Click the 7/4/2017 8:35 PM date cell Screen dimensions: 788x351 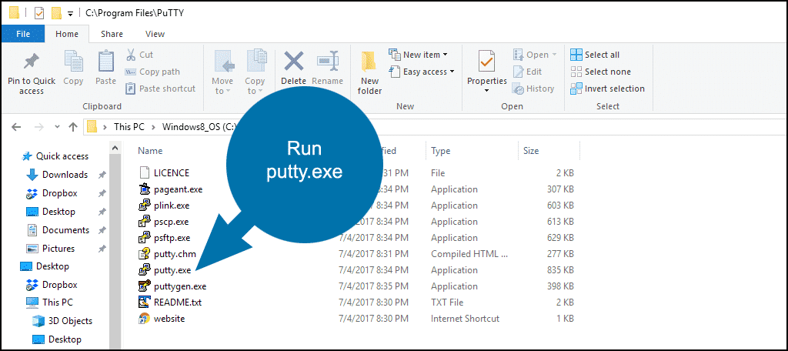pos(373,286)
